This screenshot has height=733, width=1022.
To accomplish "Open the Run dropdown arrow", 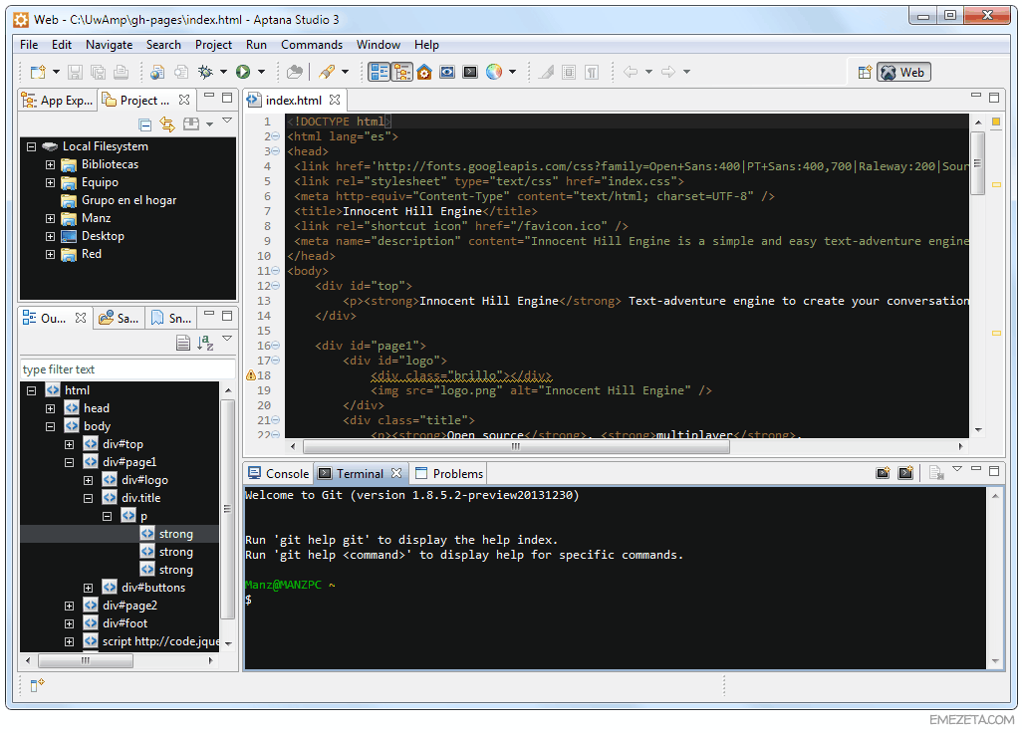I will (x=261, y=72).
